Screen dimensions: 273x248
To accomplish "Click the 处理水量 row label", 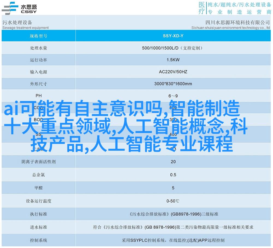I will click(38, 48).
